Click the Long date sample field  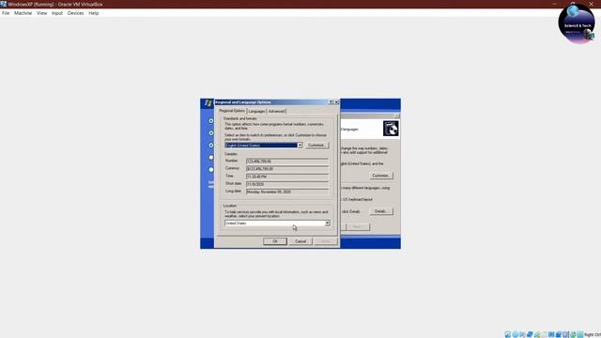click(287, 192)
